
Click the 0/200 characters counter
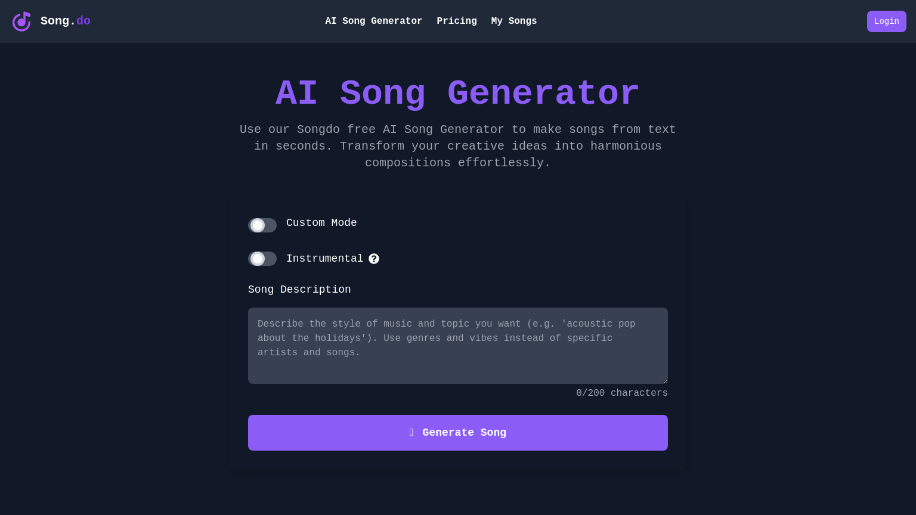(621, 393)
